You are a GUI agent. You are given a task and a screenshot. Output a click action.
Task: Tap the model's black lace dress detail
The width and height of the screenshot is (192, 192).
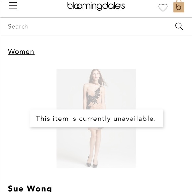[95, 97]
